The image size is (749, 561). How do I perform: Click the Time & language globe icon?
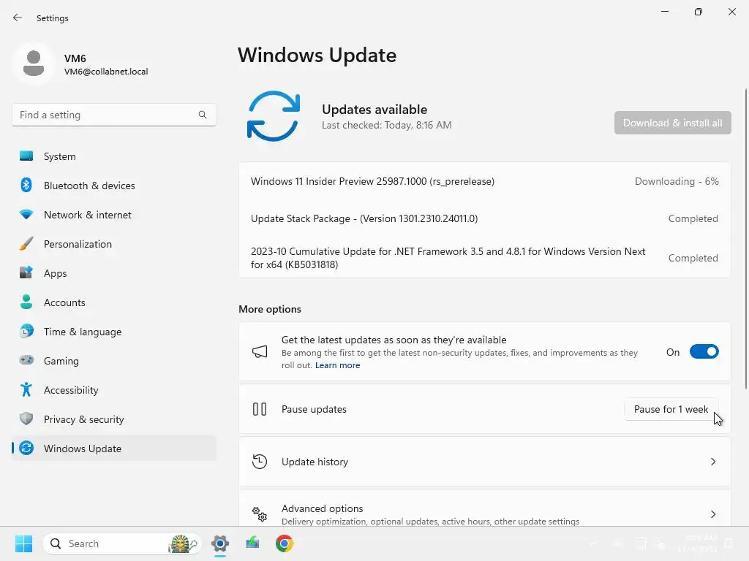26,332
